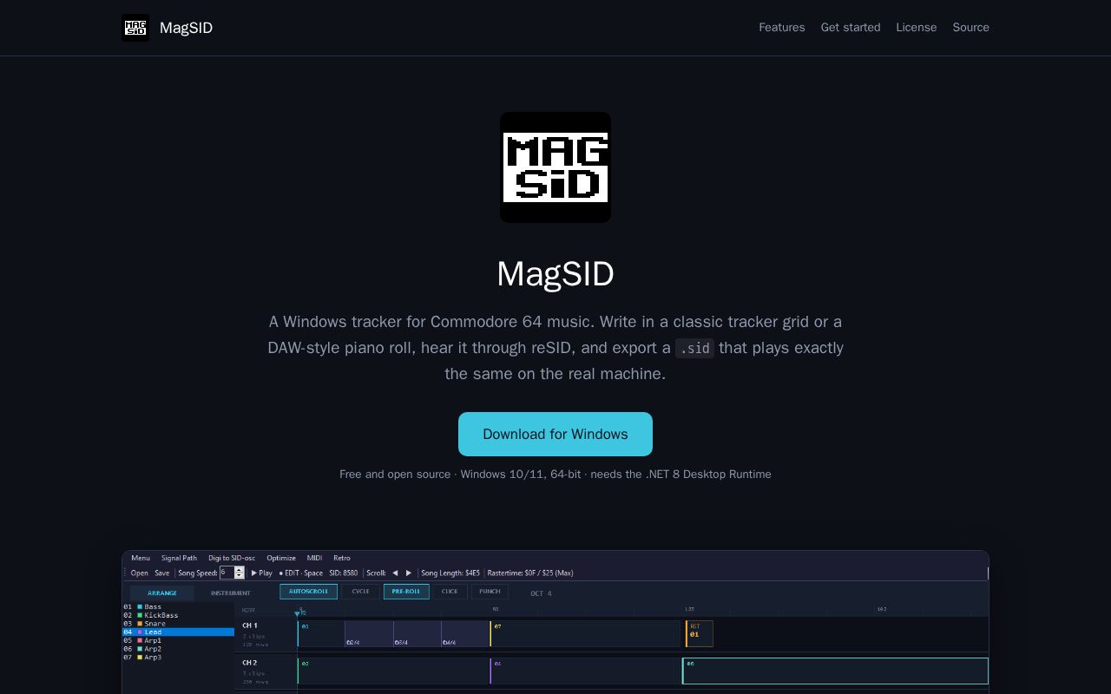
Task: Click the orange color square beside Snare
Action: point(140,624)
